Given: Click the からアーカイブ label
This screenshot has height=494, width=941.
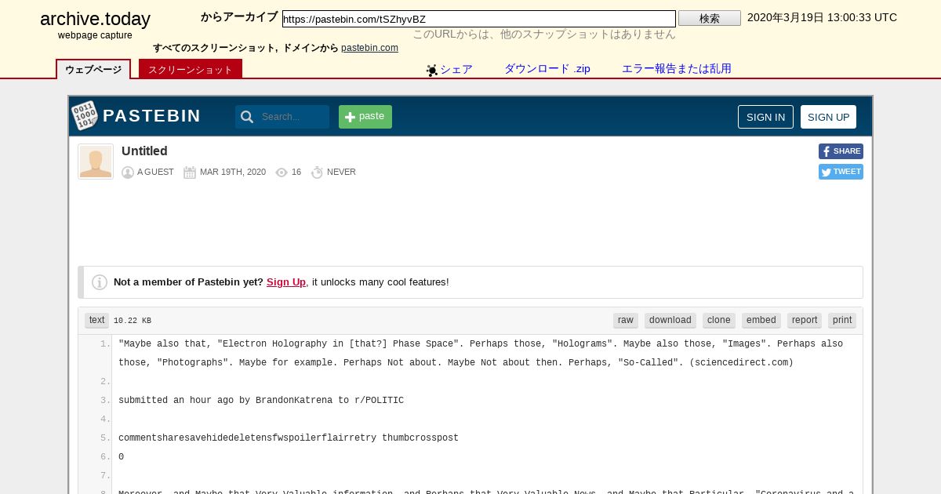Looking at the screenshot, I should click(239, 17).
